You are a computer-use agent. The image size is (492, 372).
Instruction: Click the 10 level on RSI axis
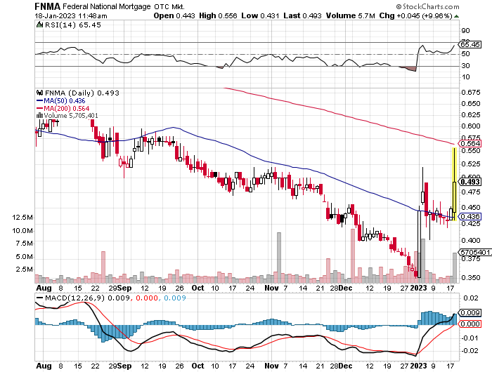465,77
